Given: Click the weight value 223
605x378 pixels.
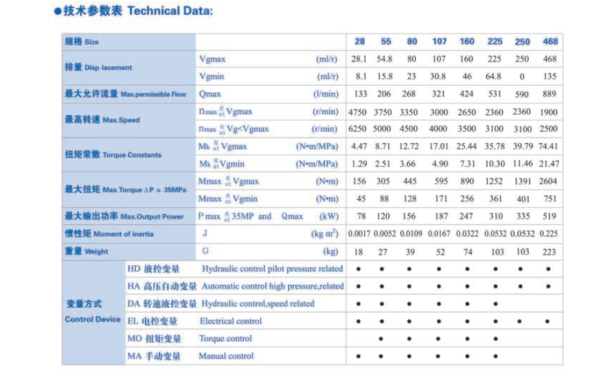Looking at the screenshot, I should point(550,252).
